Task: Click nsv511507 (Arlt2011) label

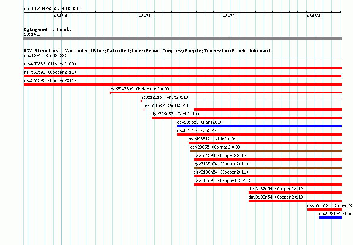Action: (167, 105)
